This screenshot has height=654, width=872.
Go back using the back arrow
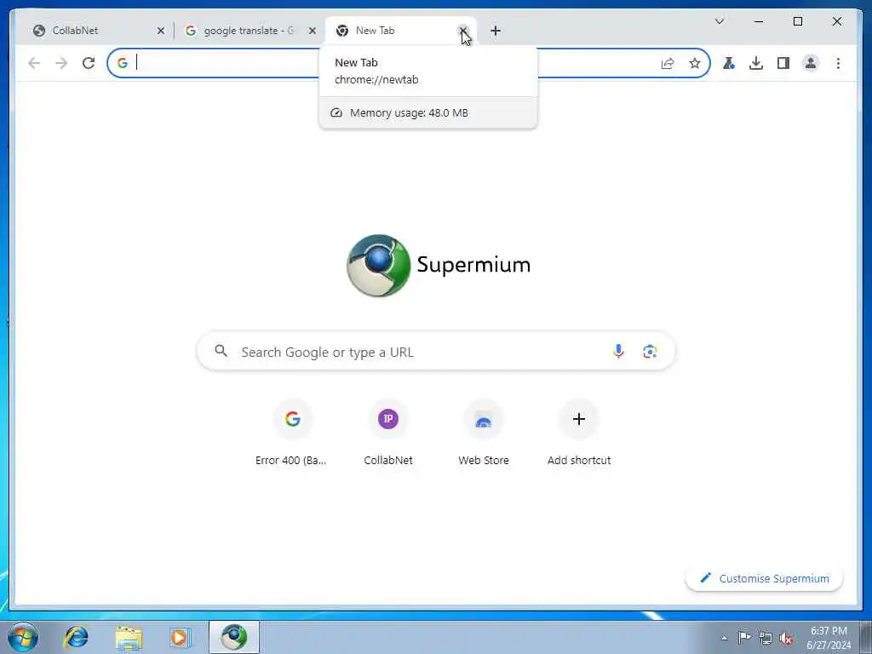34,63
